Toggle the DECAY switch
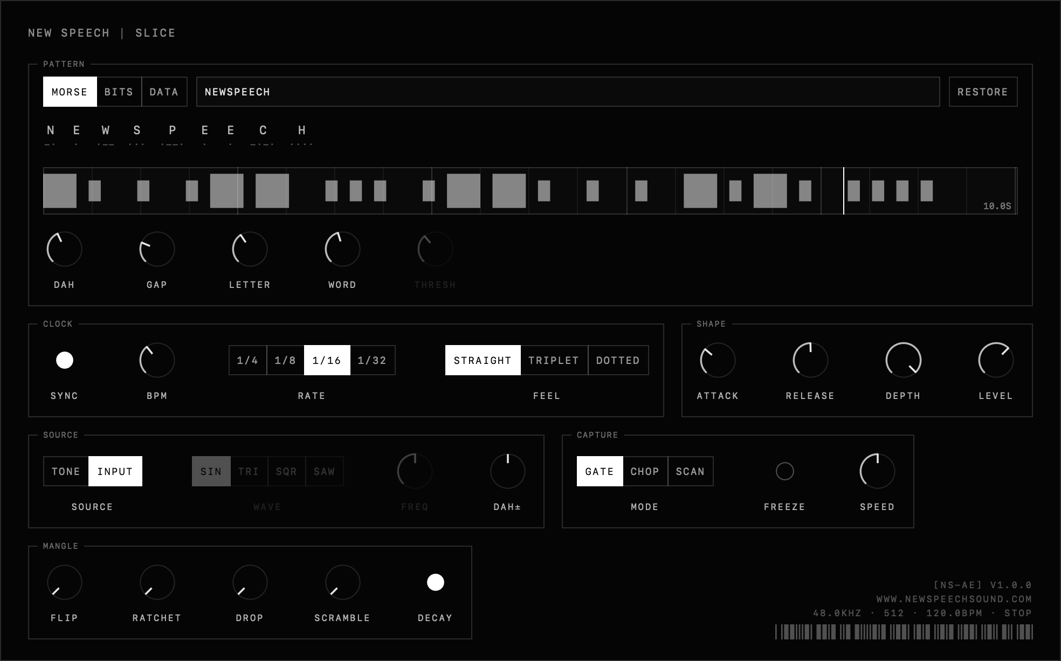 [436, 582]
